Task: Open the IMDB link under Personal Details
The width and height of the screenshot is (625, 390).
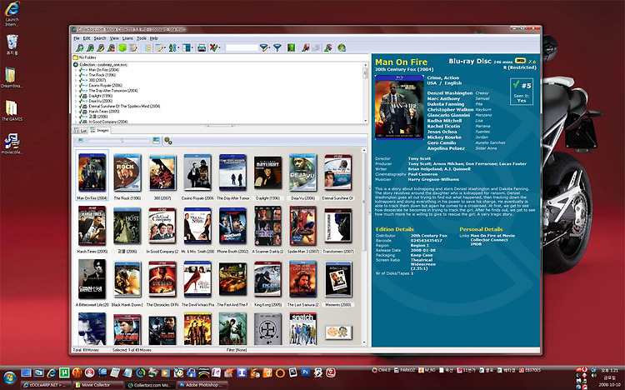Action: (476, 243)
